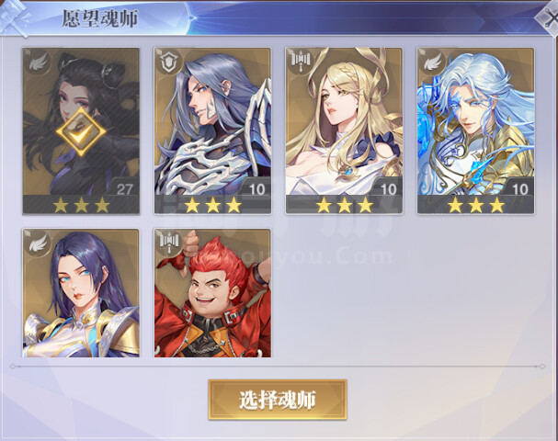Select the purple-haired armored man card
This screenshot has width=558, height=441.
point(212,130)
